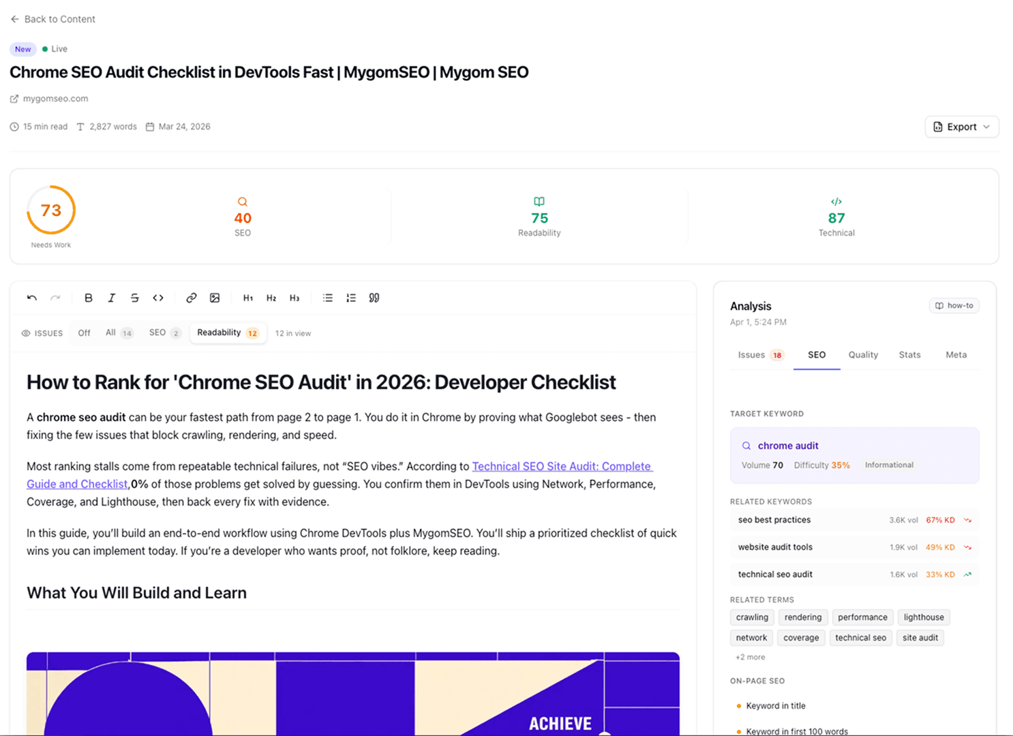Toggle bold formatting in the editor
Viewport: 1013px width, 736px height.
[x=89, y=298]
